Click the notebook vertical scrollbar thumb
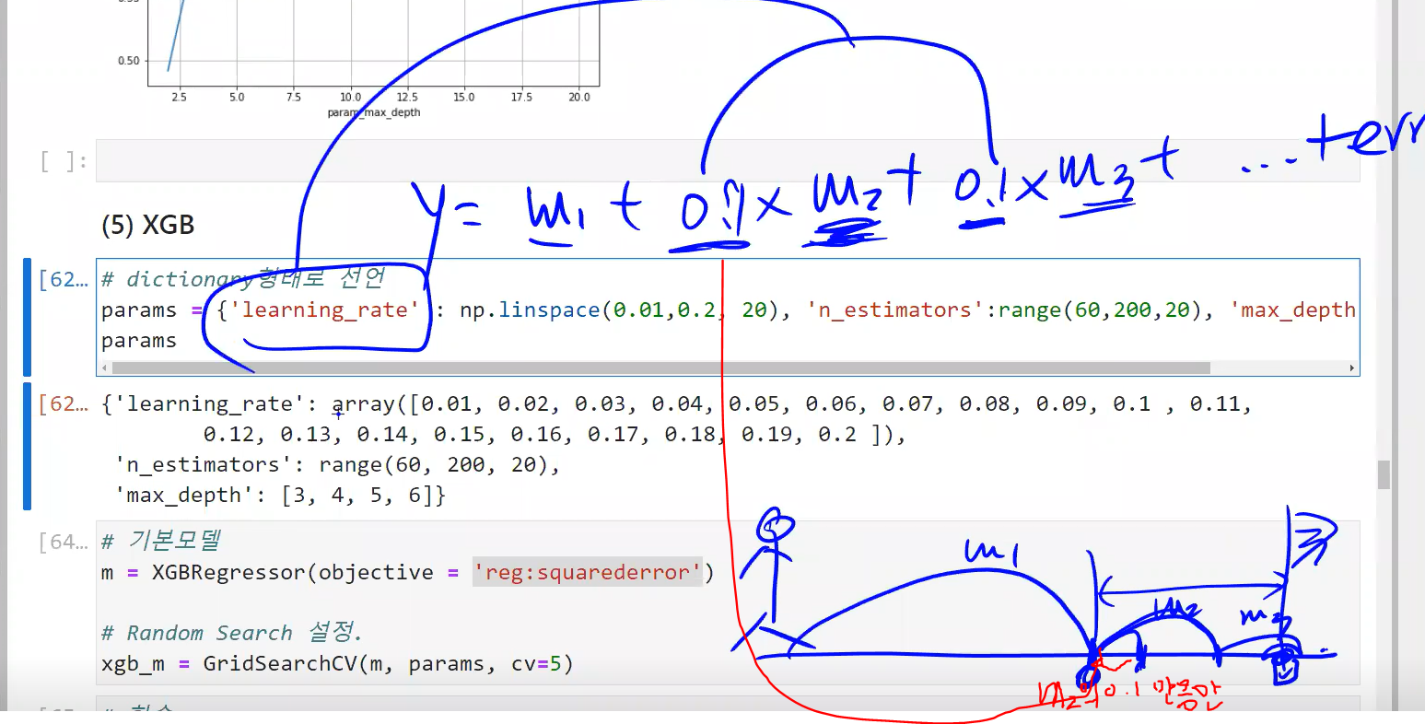Screen dimensions: 1425x724 point(1384,475)
